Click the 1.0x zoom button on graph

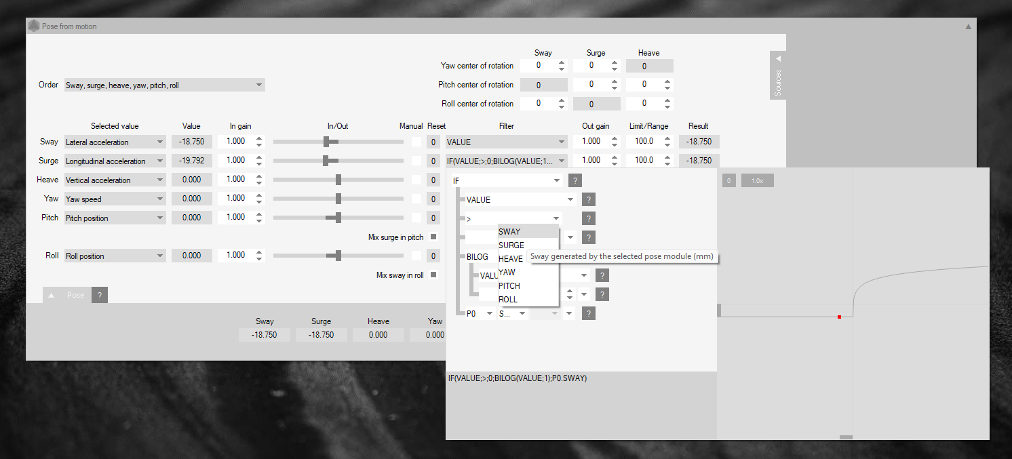757,181
